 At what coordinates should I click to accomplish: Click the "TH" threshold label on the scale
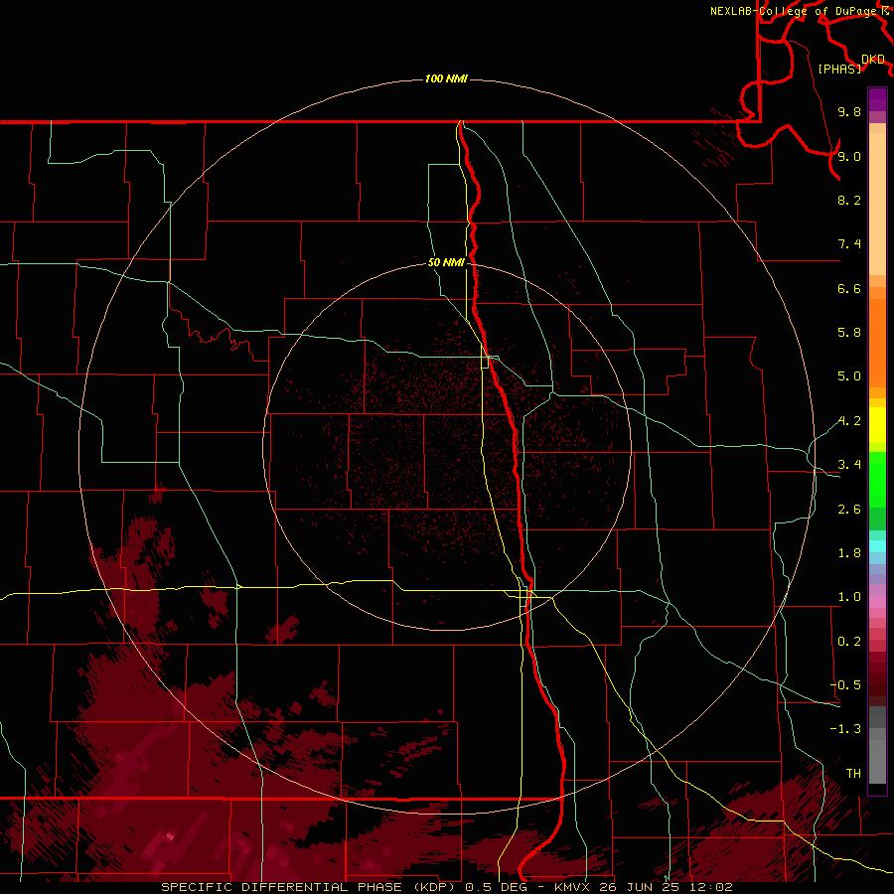pyautogui.click(x=853, y=774)
